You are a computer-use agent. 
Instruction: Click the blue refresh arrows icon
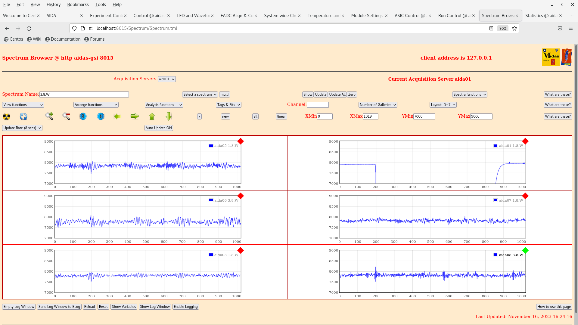coord(23,116)
